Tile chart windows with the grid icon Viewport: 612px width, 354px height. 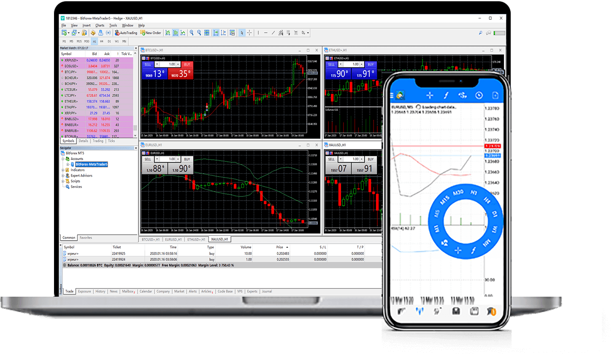pyautogui.click(x=207, y=32)
